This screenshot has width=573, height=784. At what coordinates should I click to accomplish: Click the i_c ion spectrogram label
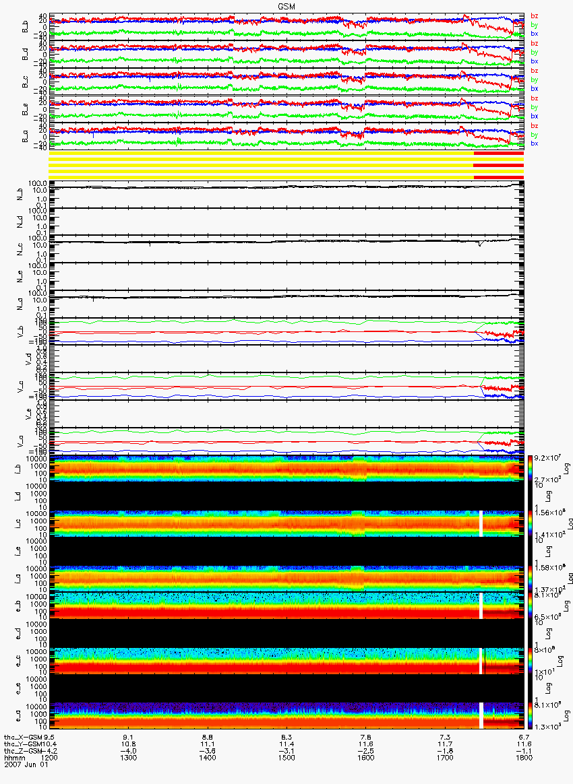click(18, 525)
